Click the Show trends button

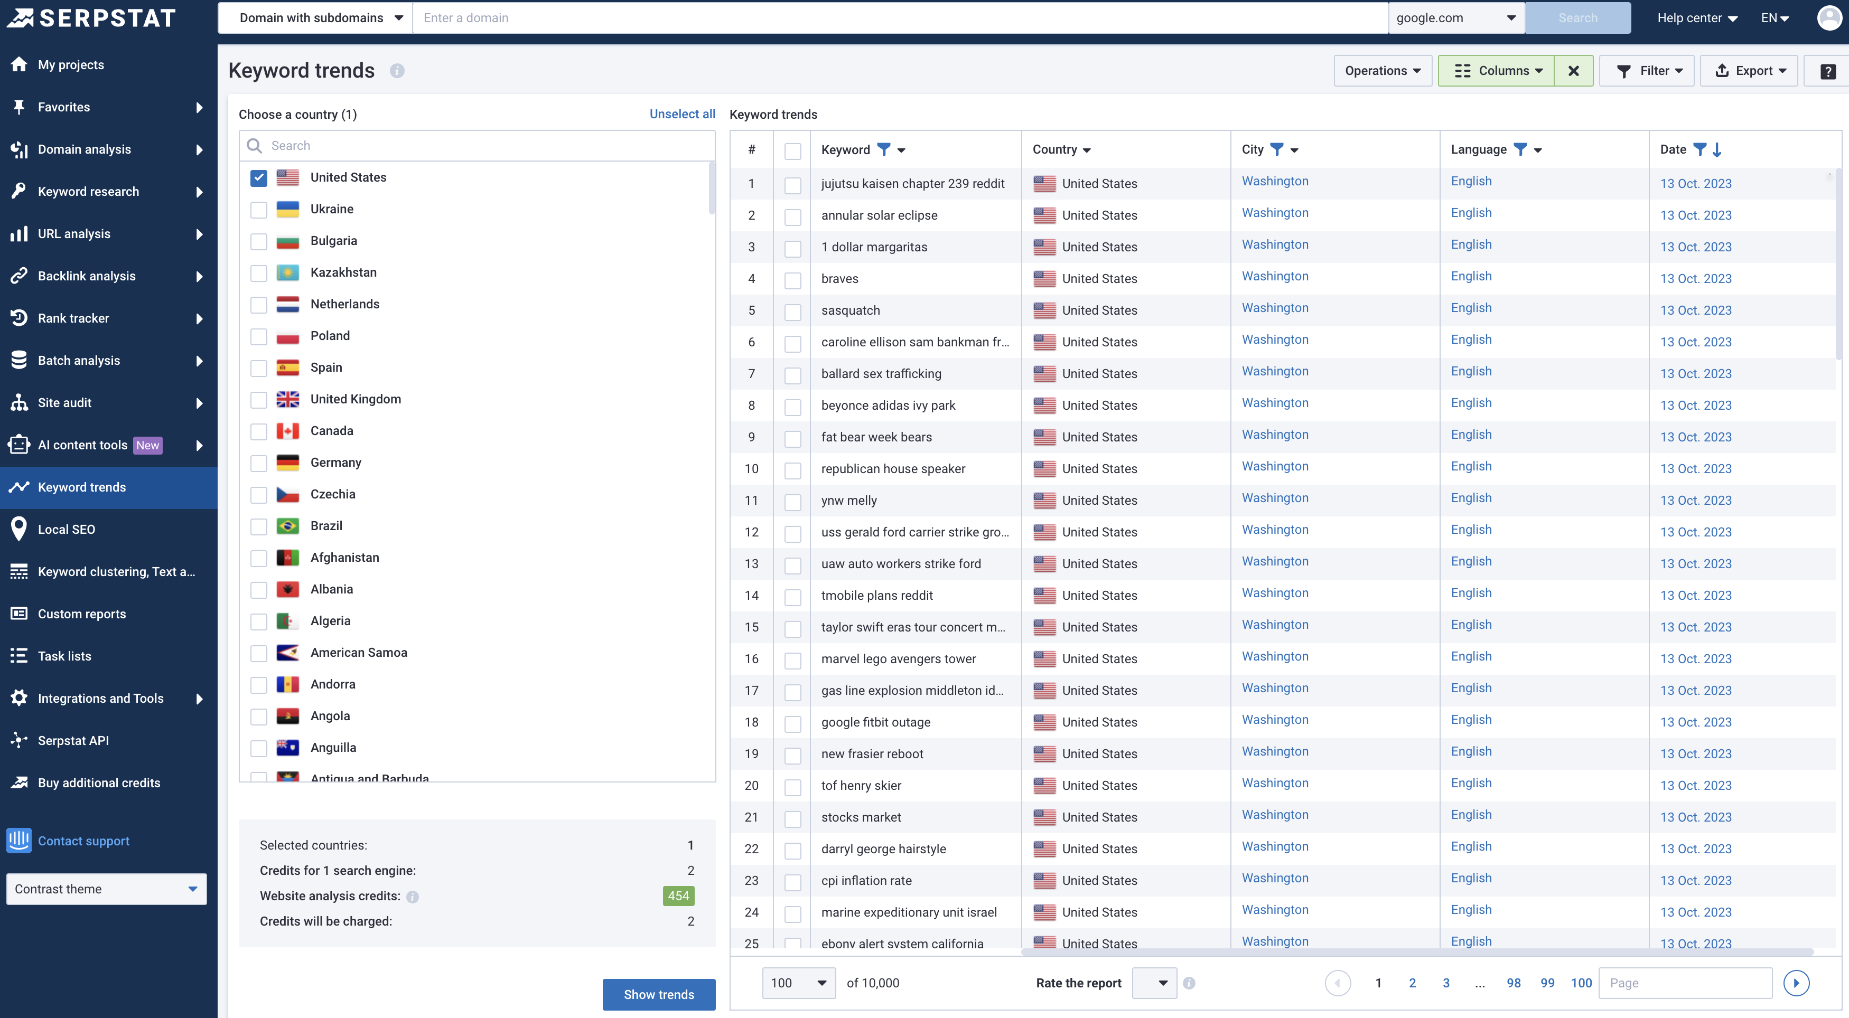pos(658,995)
